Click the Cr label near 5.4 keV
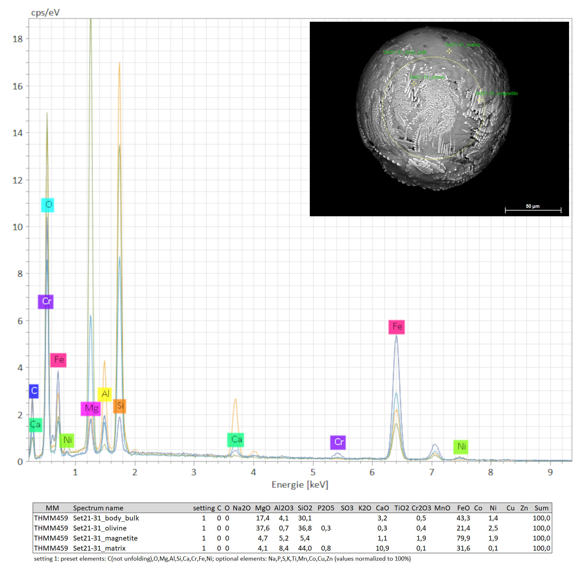The image size is (582, 572). [338, 442]
